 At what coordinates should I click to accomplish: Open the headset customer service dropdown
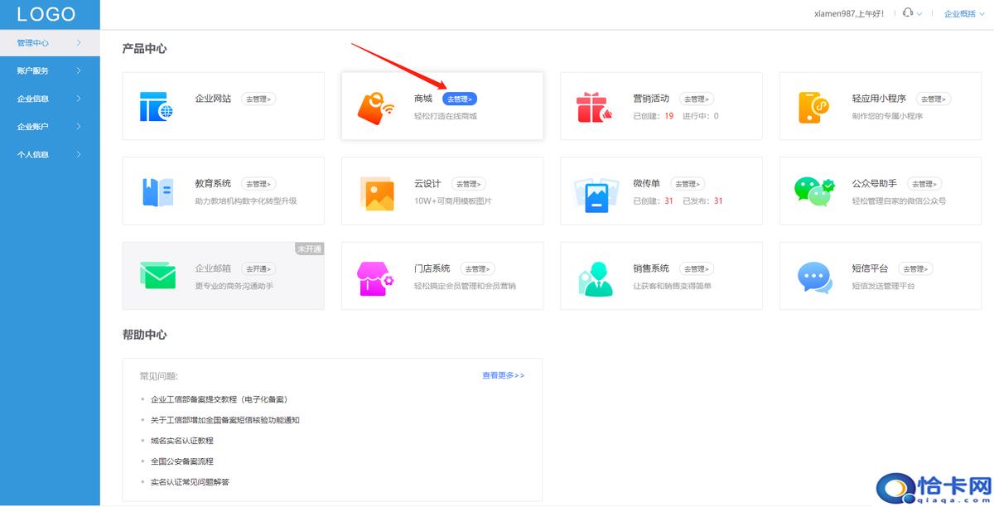tap(911, 13)
